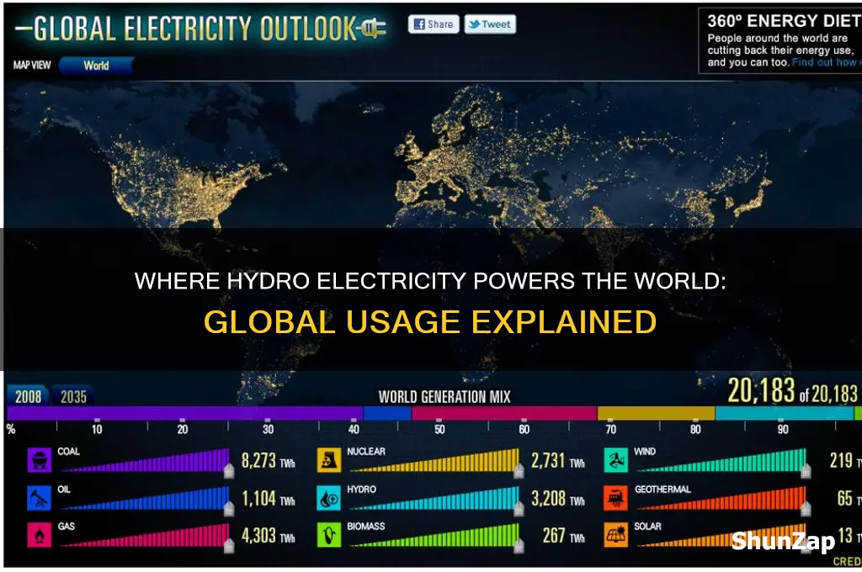Click the Wind turbine icon
The height and width of the screenshot is (572, 862).
tap(615, 460)
